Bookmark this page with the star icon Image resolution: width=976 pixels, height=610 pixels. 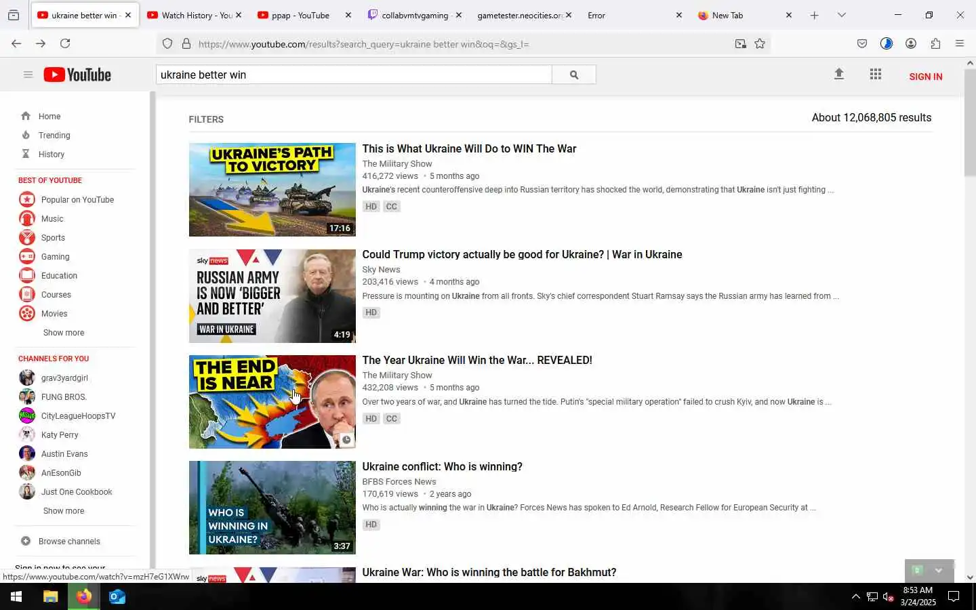click(760, 44)
